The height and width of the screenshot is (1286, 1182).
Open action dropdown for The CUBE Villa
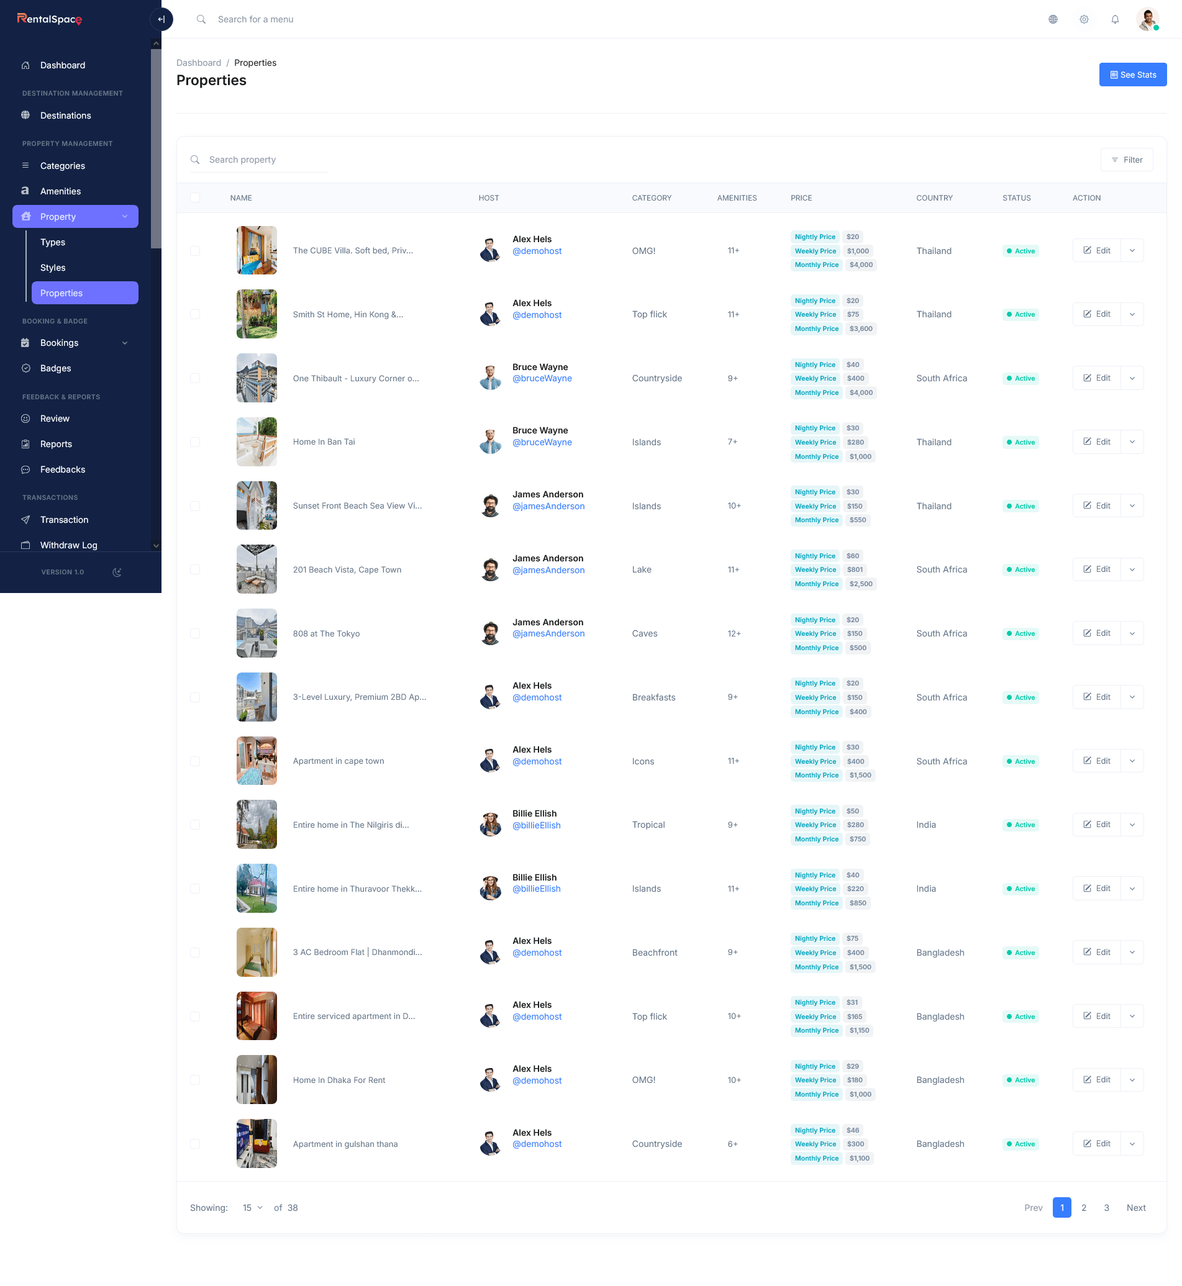click(x=1132, y=250)
